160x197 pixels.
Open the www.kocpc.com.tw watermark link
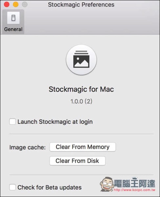pyautogui.click(x=134, y=190)
